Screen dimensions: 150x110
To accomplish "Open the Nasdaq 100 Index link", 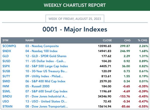I will (x=41, y=51).
